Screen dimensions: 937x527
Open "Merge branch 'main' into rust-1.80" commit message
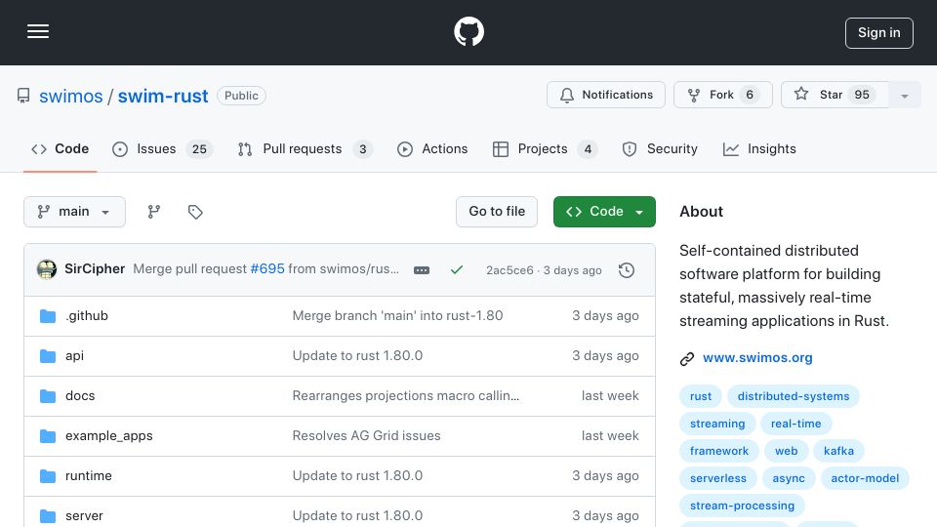(397, 315)
